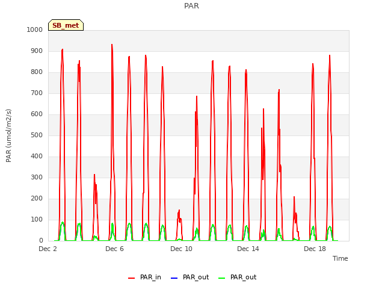Click the Dec 10 x-axis label
The width and height of the screenshot is (385, 289).
coord(182,249)
